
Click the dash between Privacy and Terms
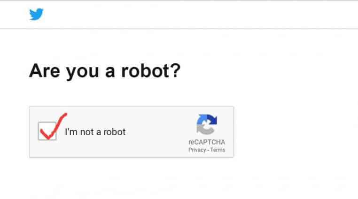[208, 150]
